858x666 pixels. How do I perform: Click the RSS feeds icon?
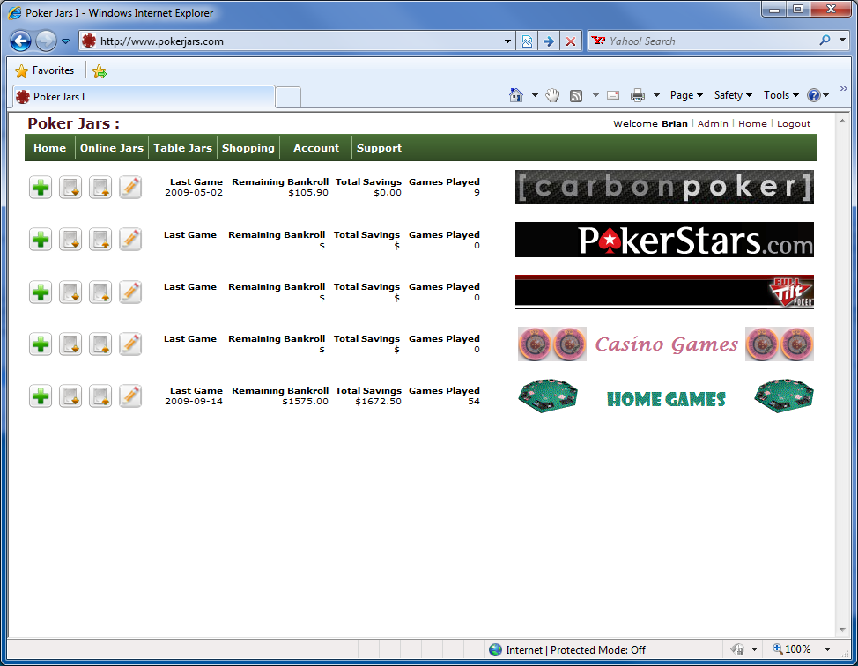pyautogui.click(x=576, y=96)
